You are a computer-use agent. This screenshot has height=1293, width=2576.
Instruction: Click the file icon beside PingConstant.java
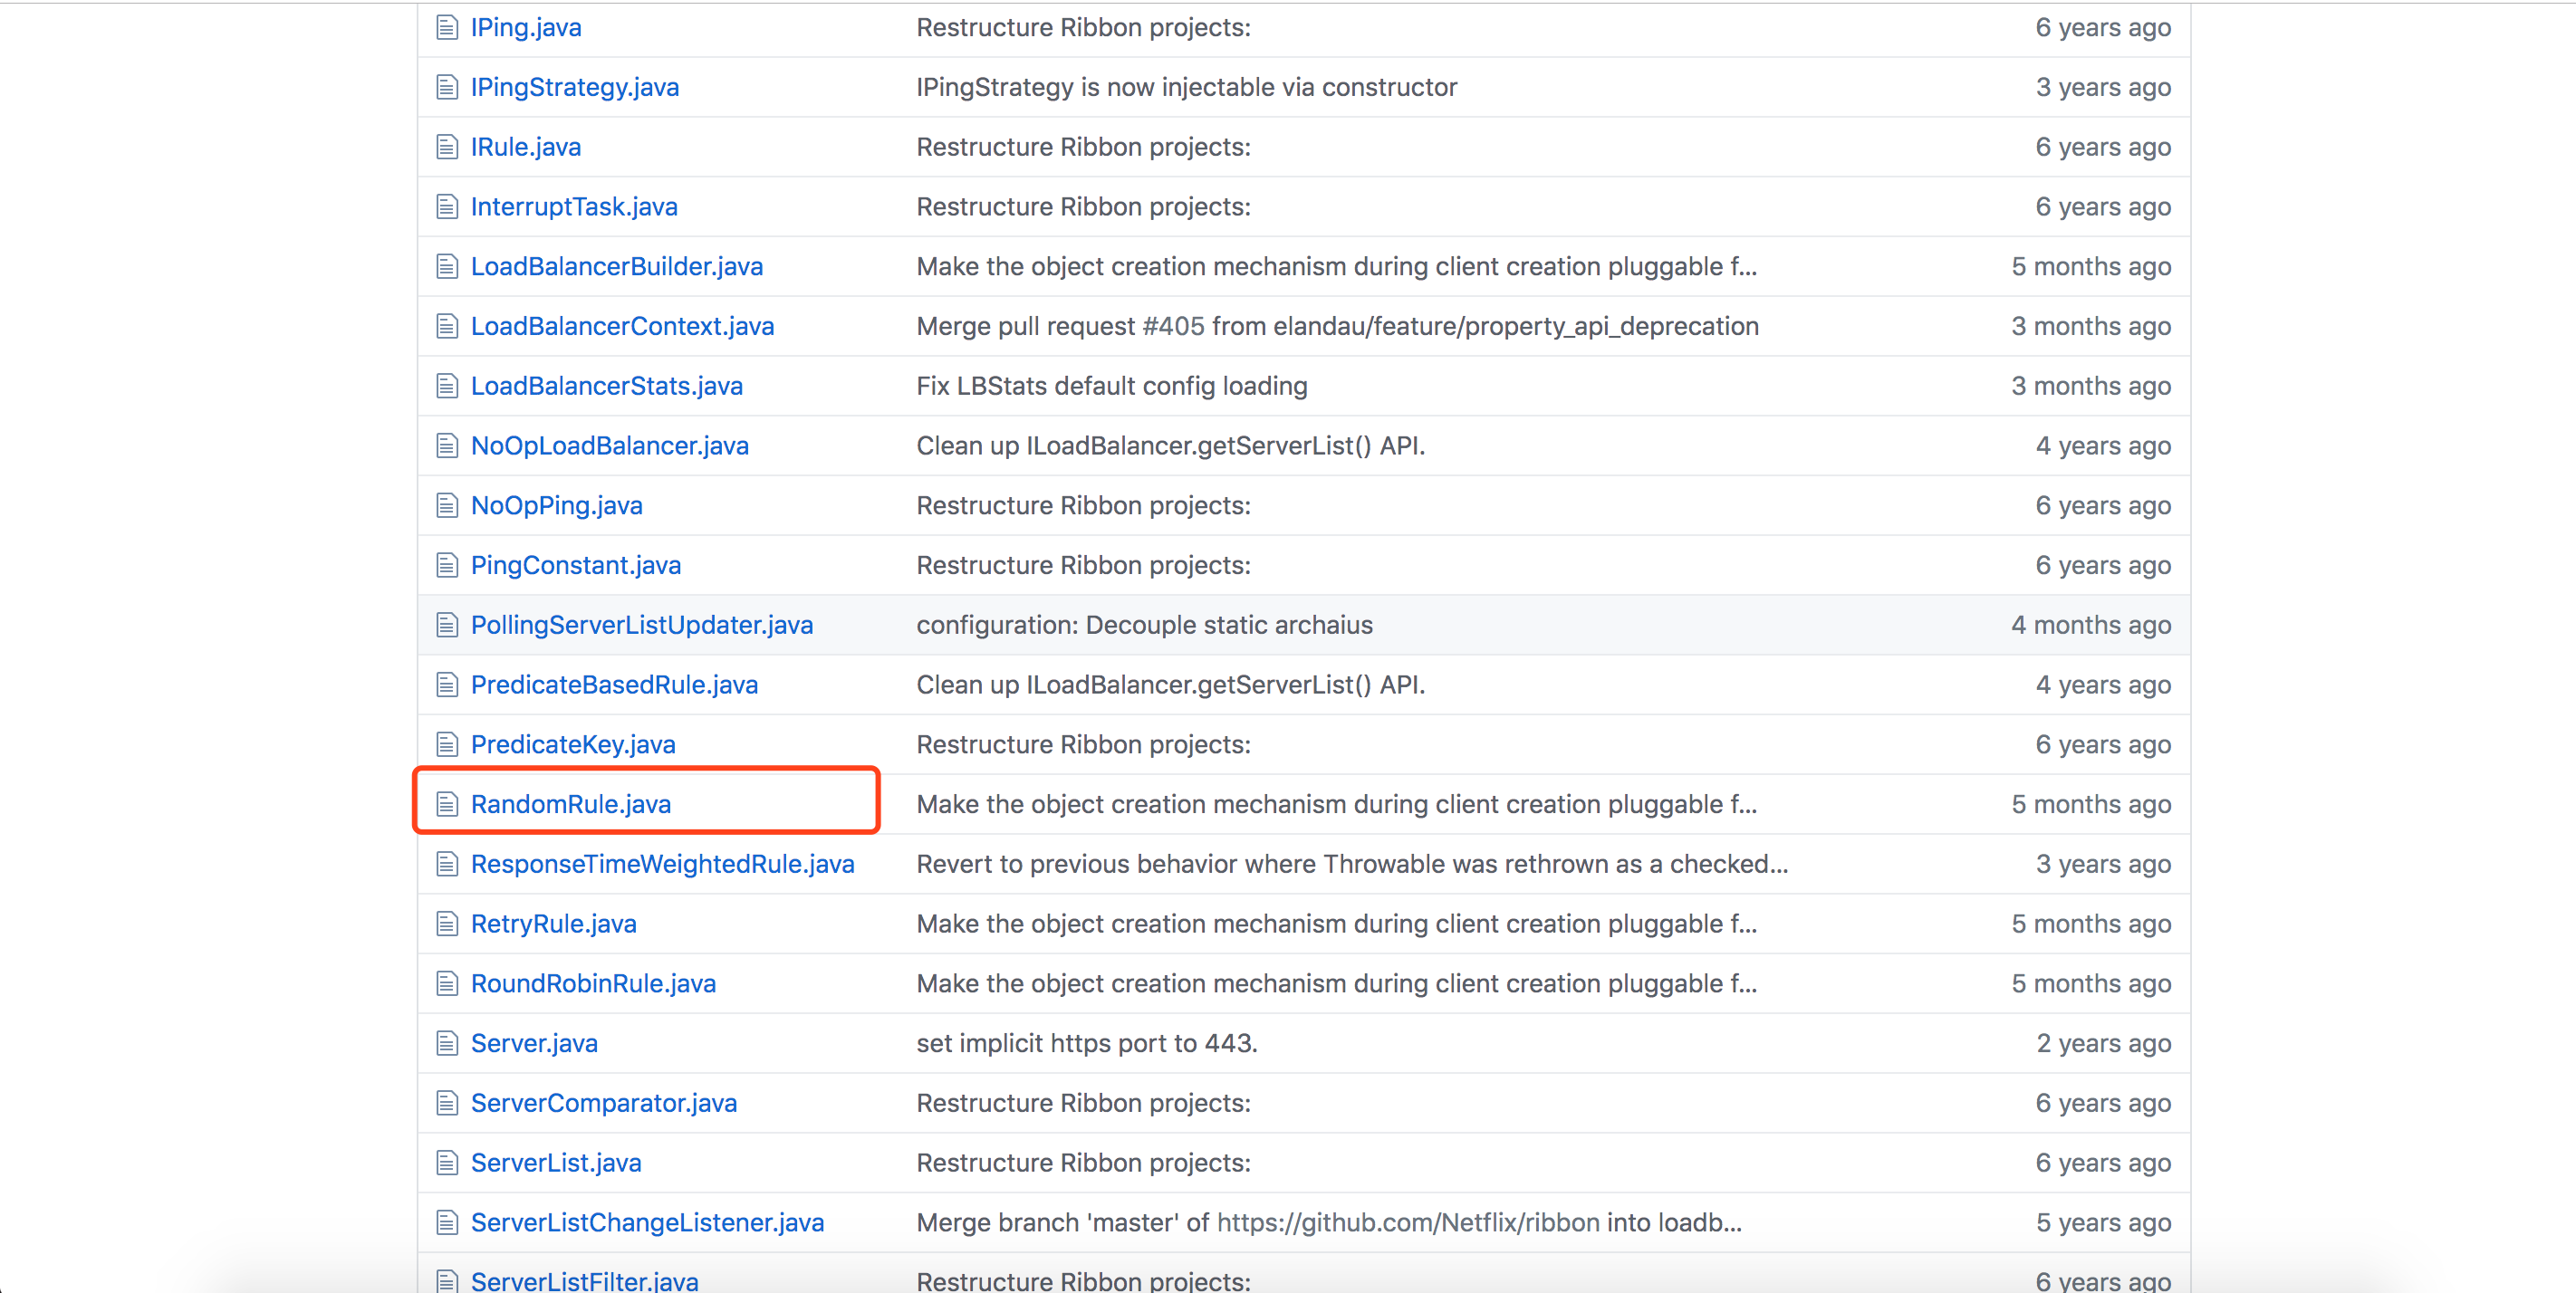click(x=446, y=565)
